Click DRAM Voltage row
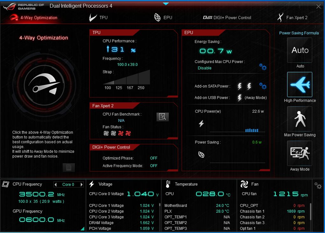Screen dimensions: 325x233 (x=122, y=223)
